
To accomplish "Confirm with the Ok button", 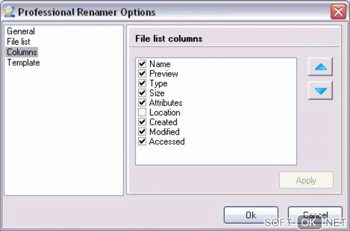I will [250, 215].
